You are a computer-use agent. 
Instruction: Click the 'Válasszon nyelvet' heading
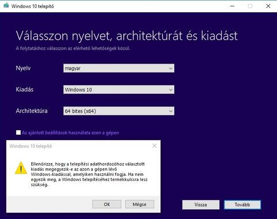click(127, 36)
